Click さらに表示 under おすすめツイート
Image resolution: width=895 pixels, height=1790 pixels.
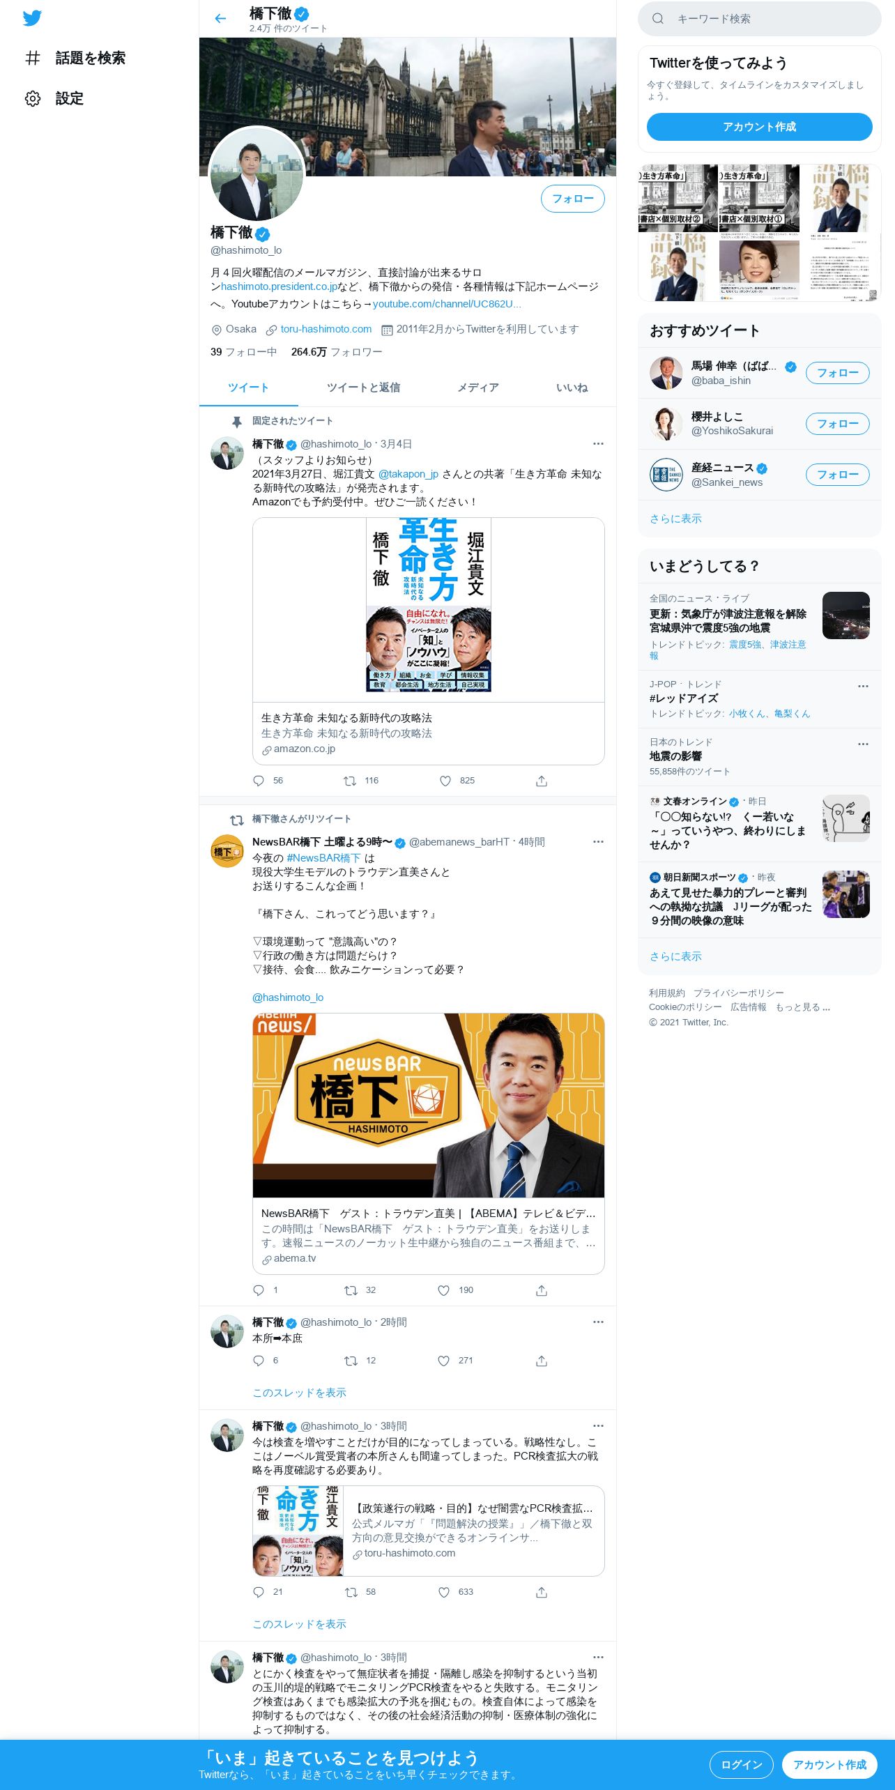click(x=675, y=519)
